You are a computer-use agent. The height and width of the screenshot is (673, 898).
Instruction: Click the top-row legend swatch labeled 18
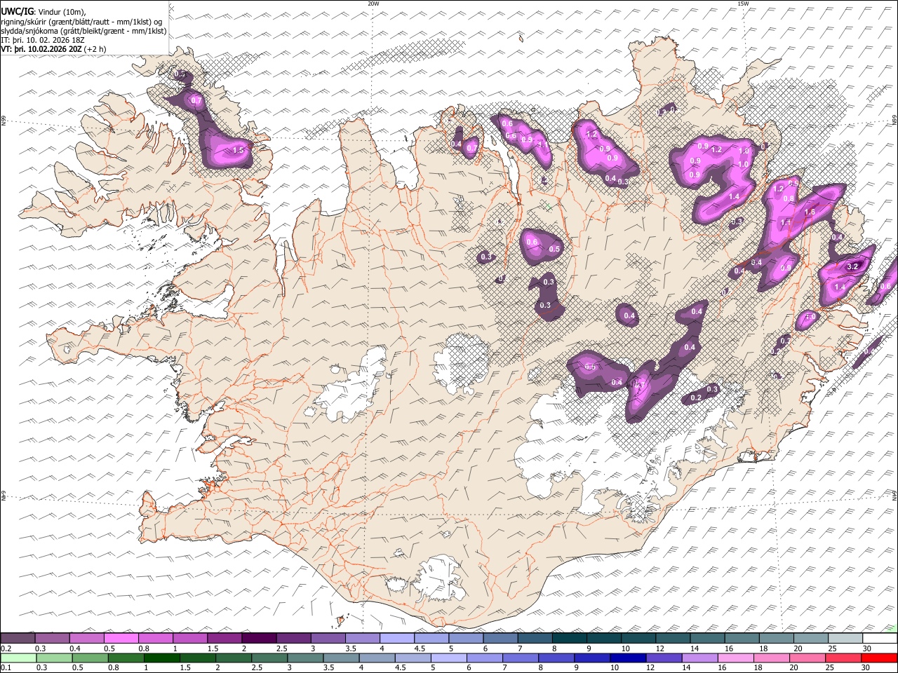tap(776, 638)
